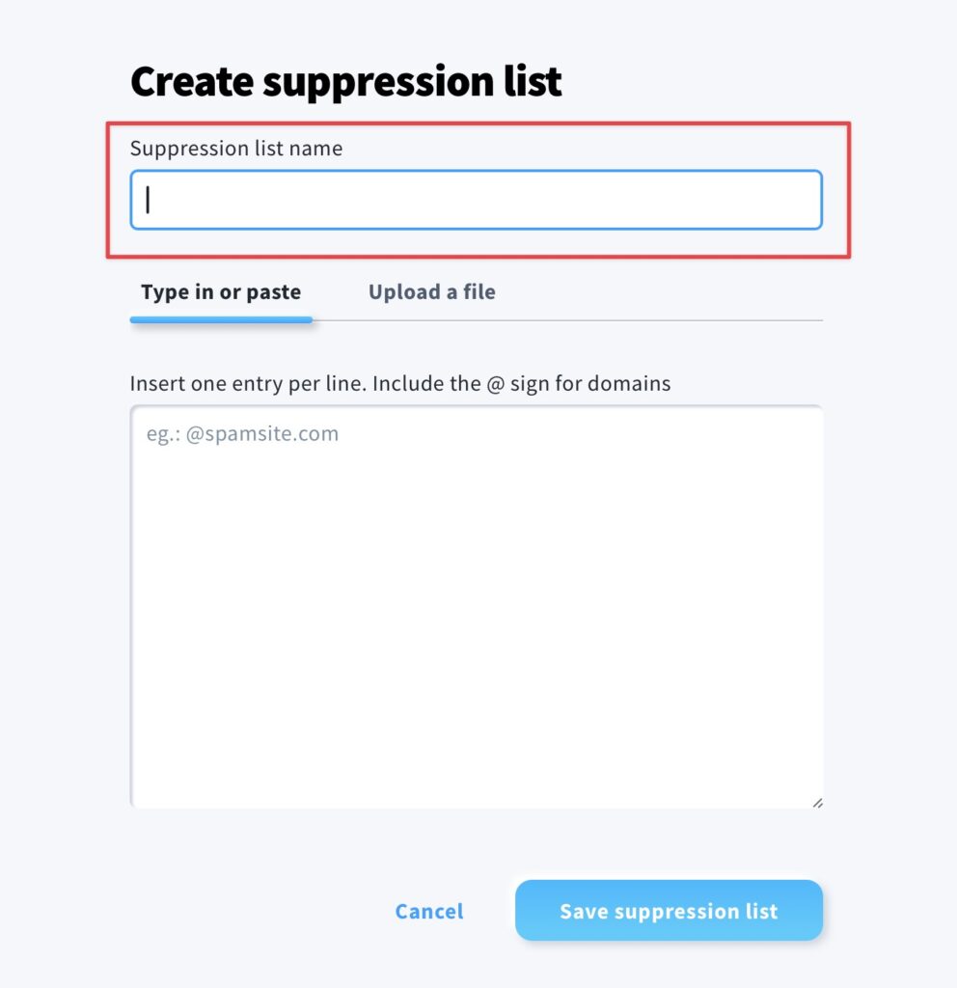Dismiss the form via Cancel
This screenshot has height=988, width=957.
click(428, 910)
